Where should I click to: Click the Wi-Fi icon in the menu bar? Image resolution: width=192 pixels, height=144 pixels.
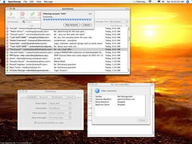coord(150,2)
